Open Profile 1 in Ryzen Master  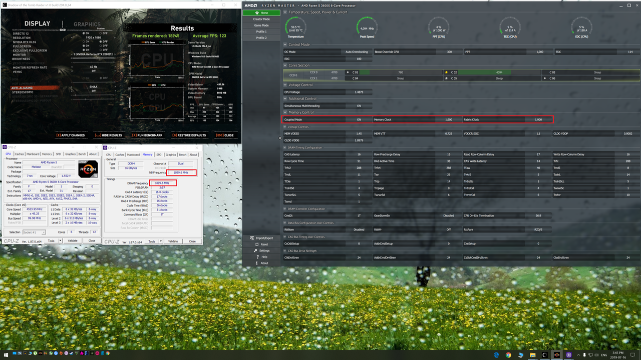pos(261,31)
